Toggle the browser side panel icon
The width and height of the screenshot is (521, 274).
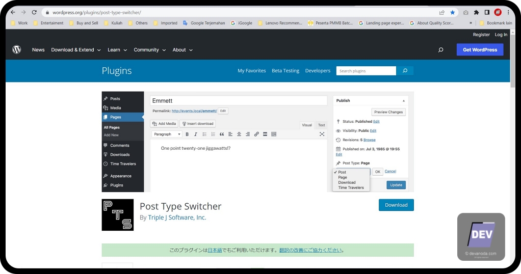pos(487,12)
